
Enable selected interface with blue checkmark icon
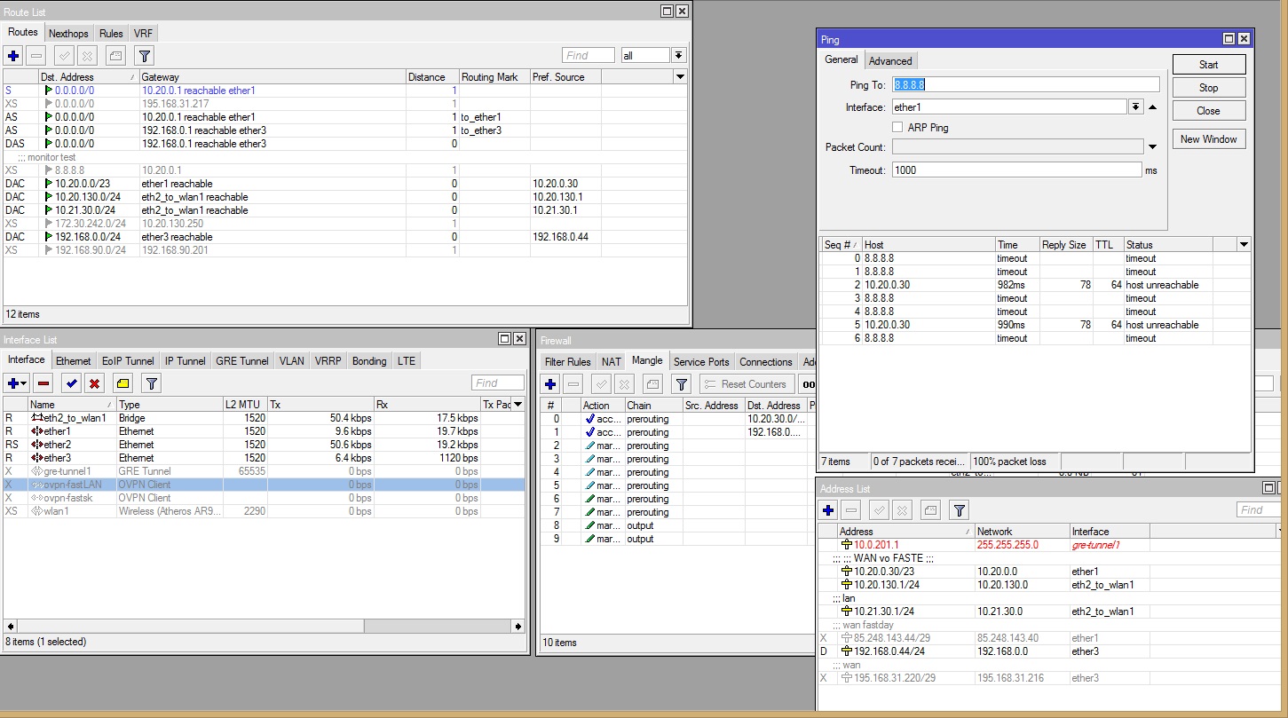click(x=72, y=383)
